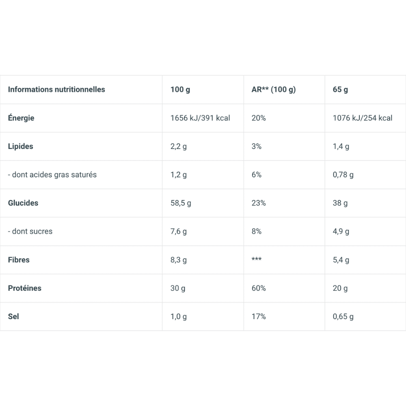Select the '1656 kJ/391 kcal' energy value
The height and width of the screenshot is (406, 406).
pyautogui.click(x=200, y=118)
